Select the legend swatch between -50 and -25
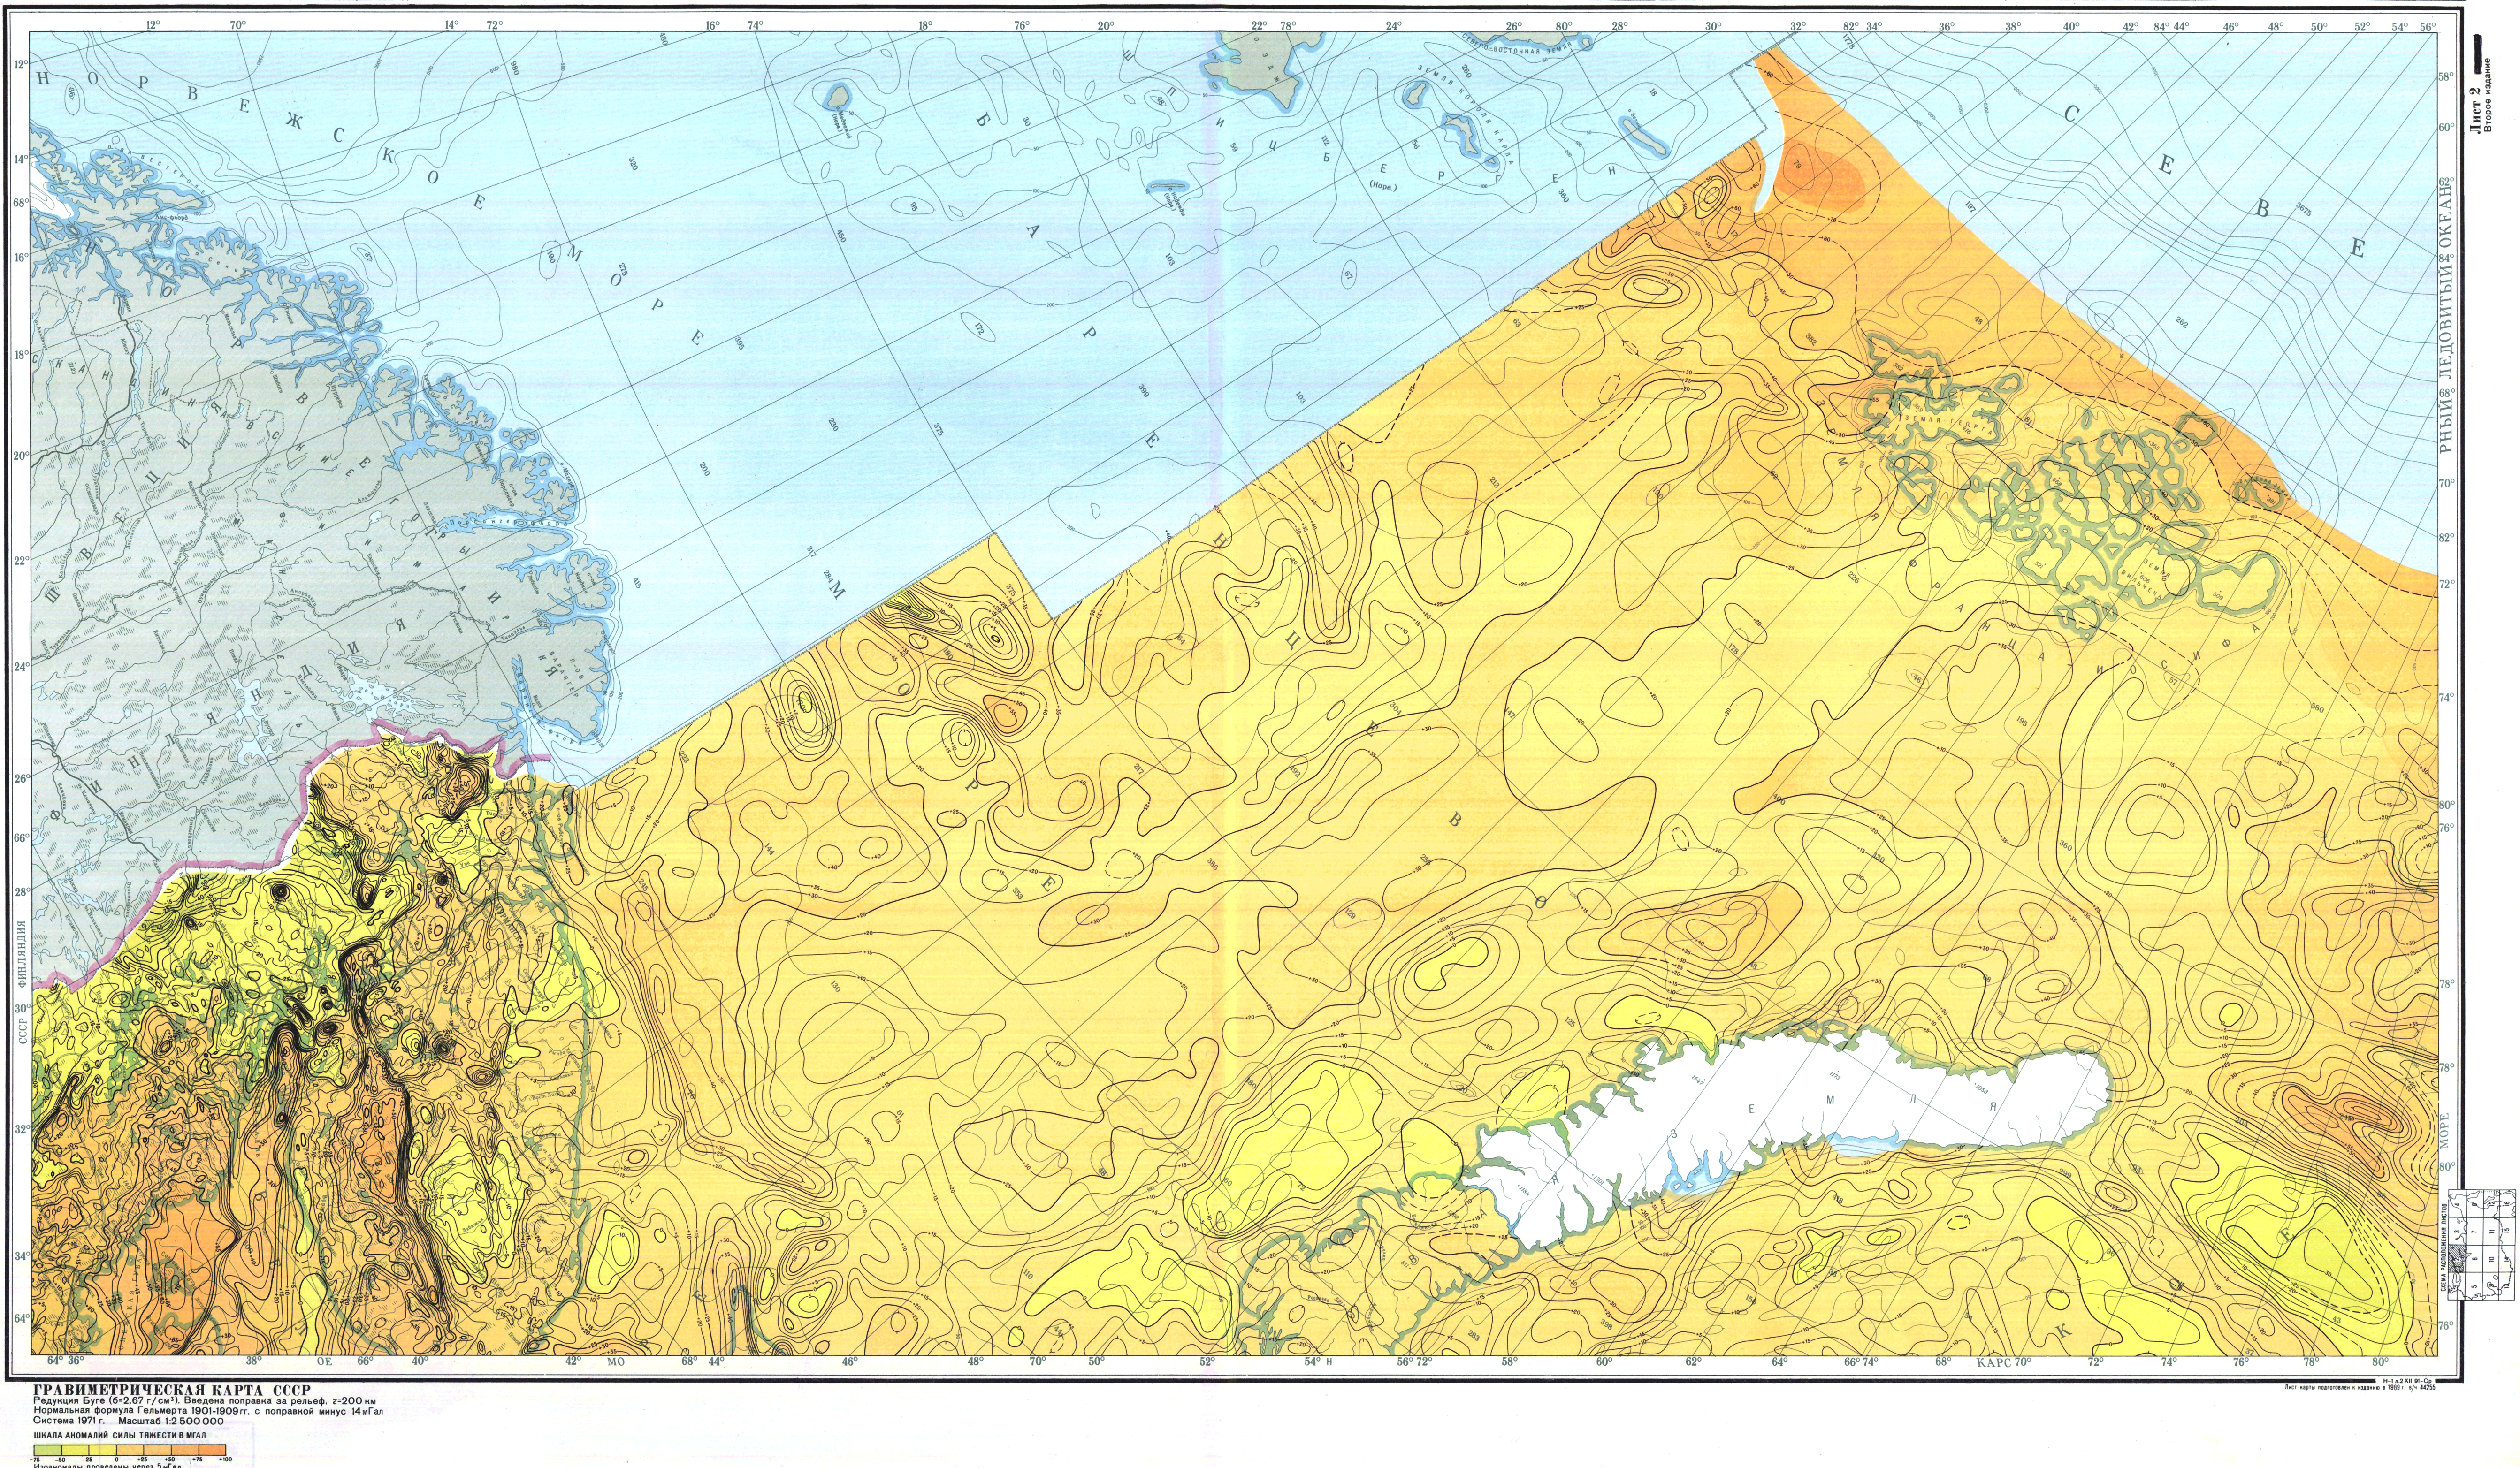 pyautogui.click(x=75, y=1450)
